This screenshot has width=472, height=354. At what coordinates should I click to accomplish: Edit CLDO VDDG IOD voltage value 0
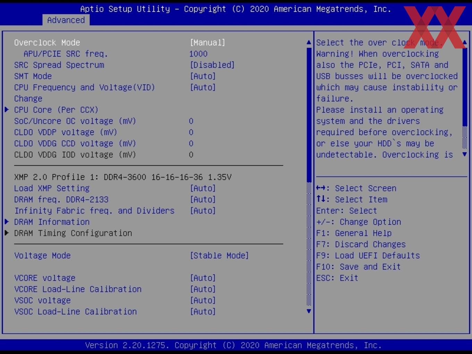click(191, 155)
